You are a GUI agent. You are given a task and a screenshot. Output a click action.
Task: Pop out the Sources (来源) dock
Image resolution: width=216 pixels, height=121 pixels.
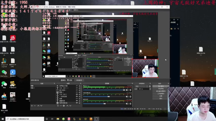(x=81, y=83)
